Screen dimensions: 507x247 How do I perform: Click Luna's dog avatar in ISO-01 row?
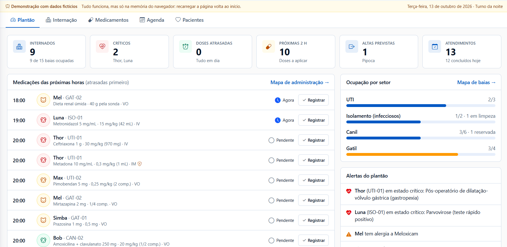point(43,120)
